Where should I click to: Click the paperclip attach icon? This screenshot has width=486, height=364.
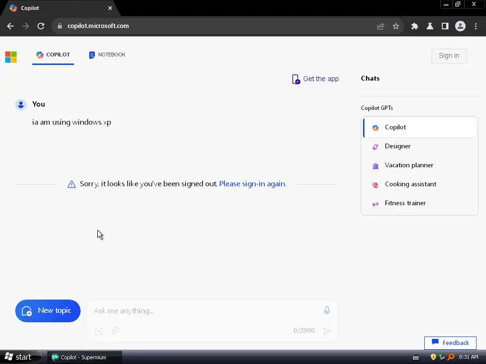(x=115, y=331)
